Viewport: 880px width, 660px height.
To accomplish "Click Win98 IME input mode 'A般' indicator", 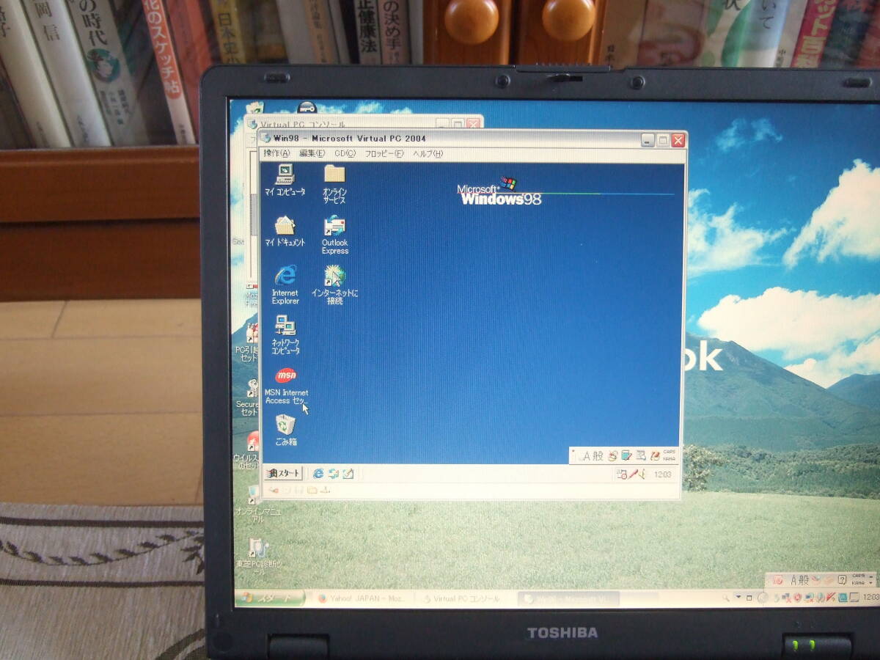I will [592, 455].
